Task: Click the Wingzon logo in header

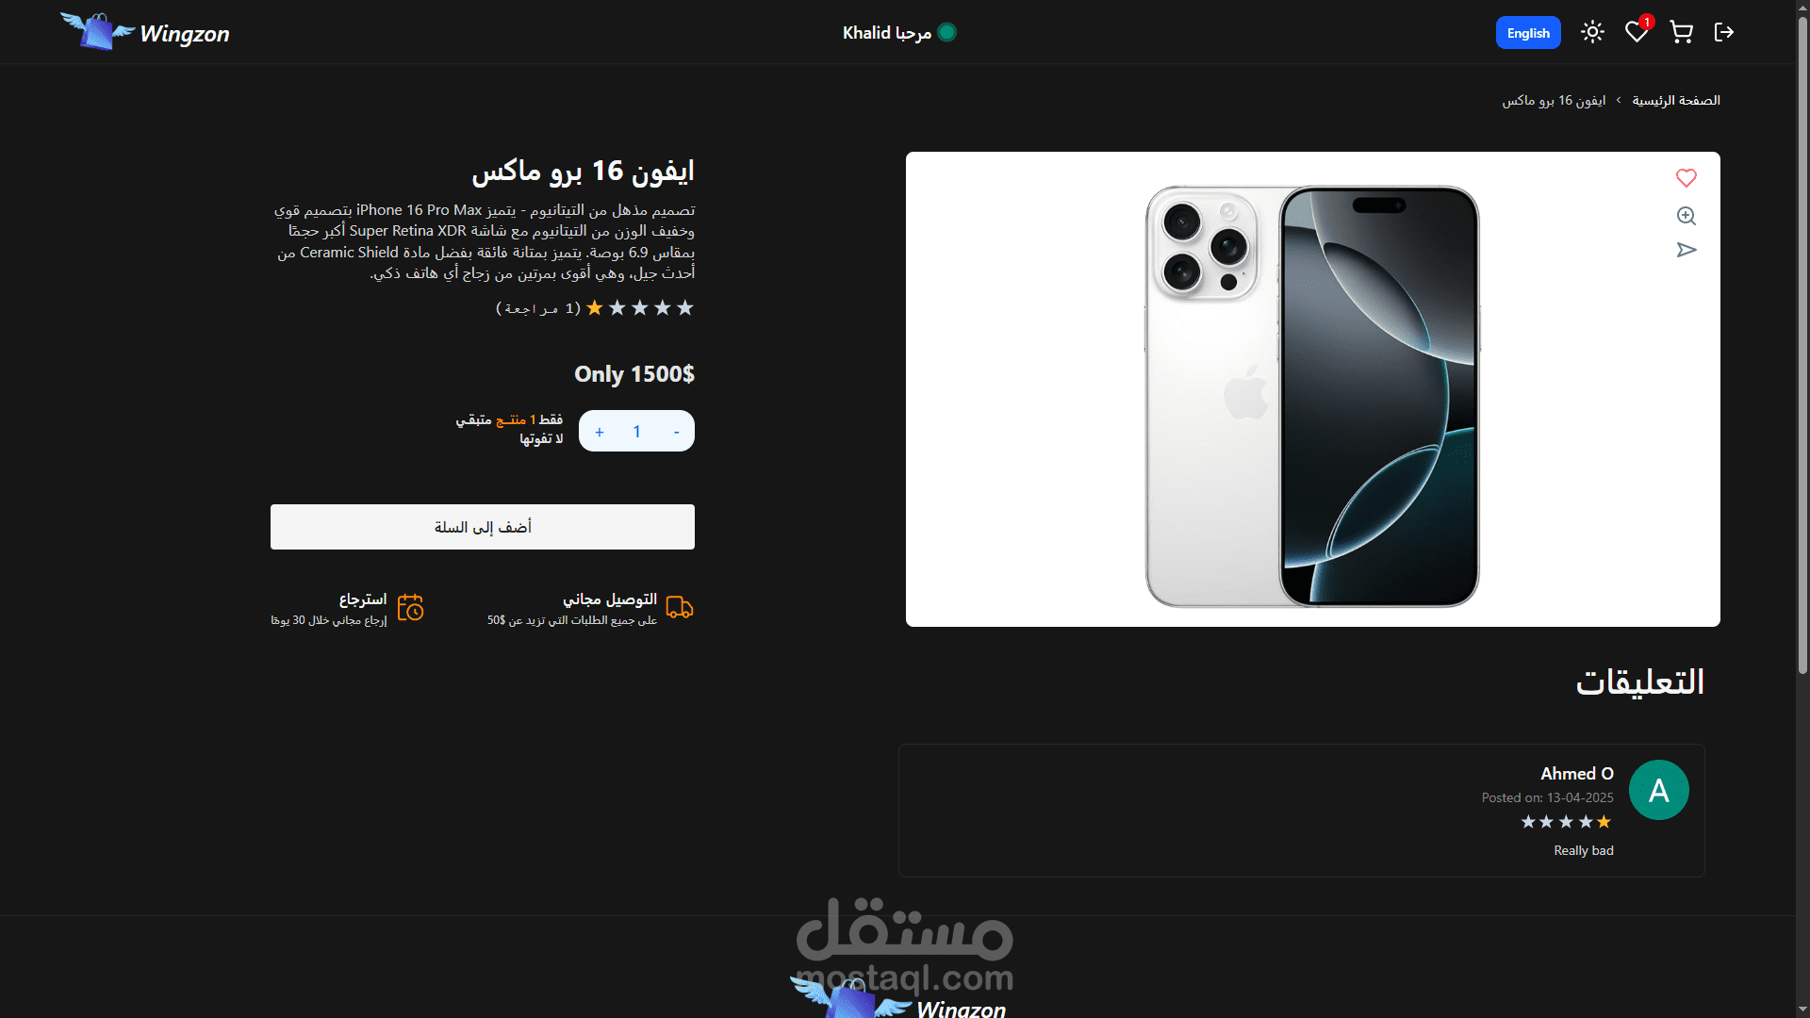Action: (x=144, y=32)
